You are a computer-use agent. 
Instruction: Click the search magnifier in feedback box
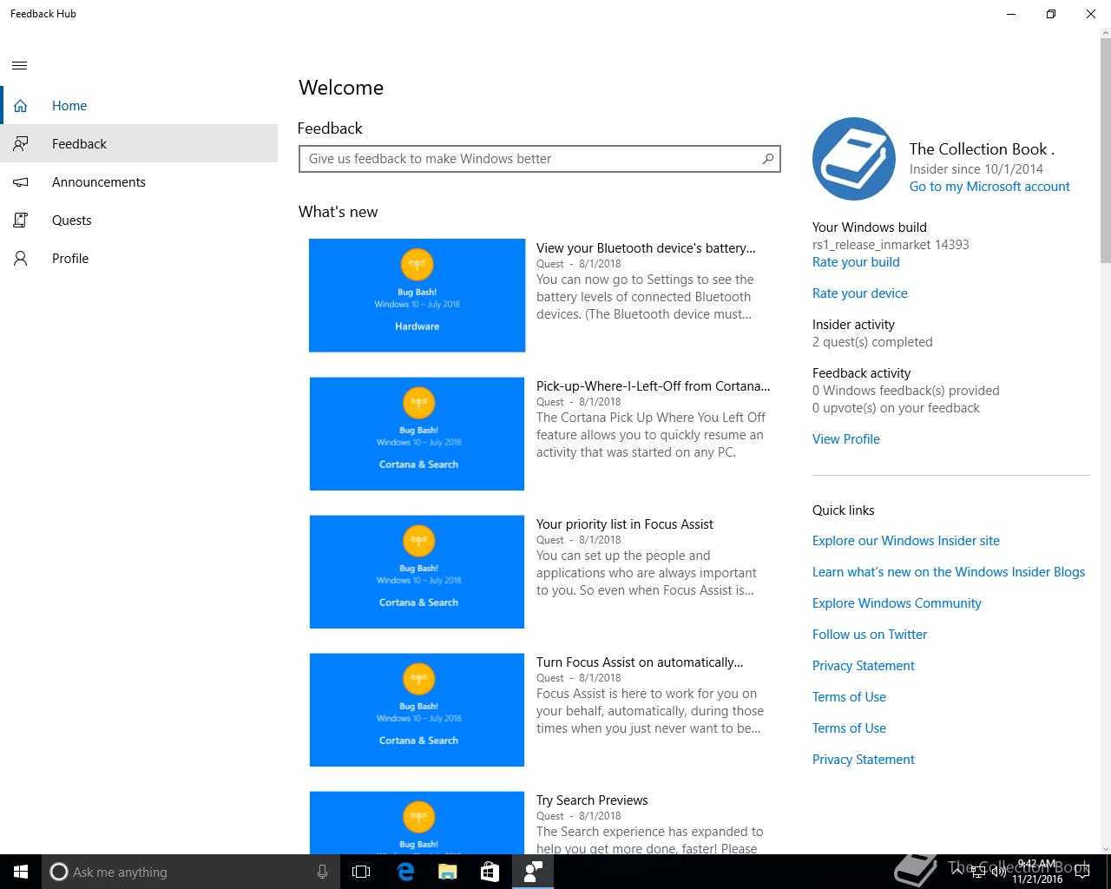[767, 159]
